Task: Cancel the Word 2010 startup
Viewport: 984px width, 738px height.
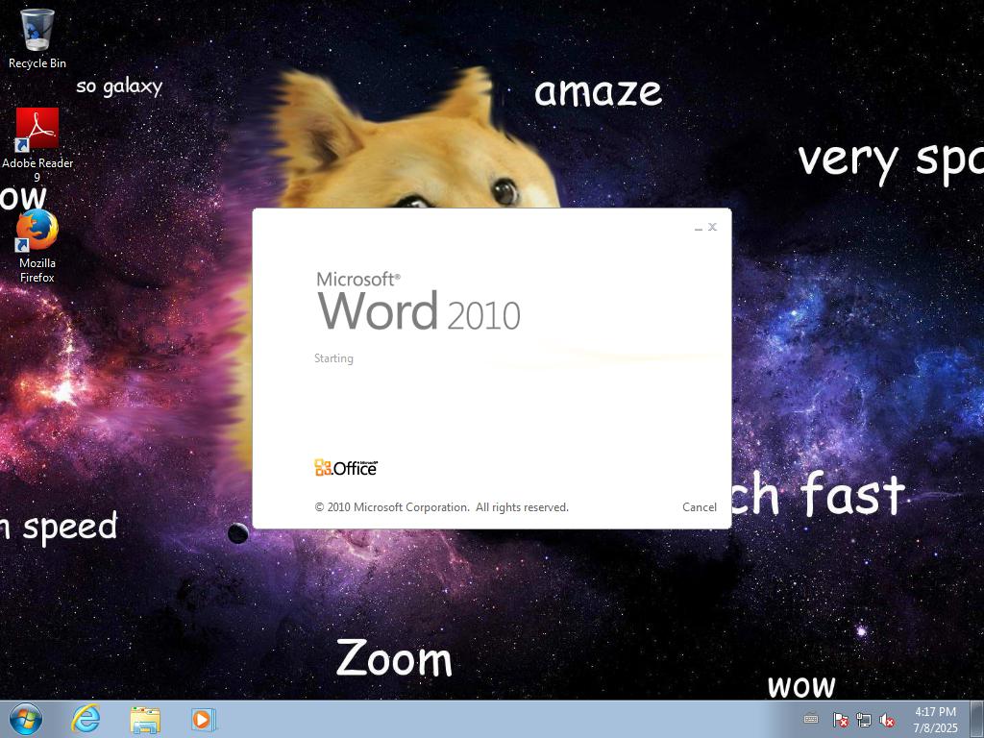Action: [x=699, y=507]
